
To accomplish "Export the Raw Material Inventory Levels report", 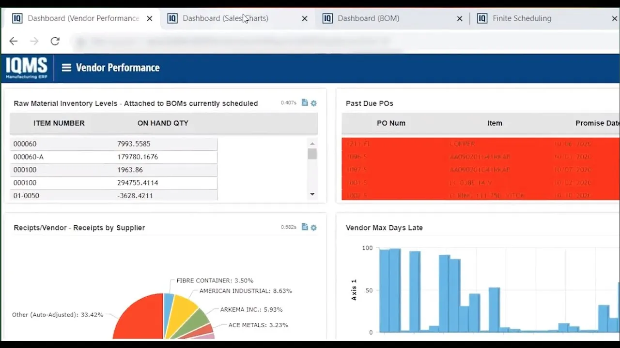I will pos(304,103).
